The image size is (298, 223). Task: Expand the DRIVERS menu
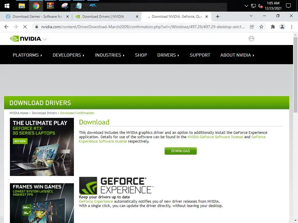[168, 55]
